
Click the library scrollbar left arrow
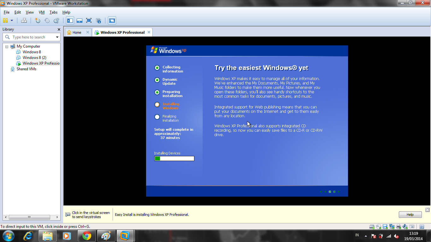[6, 217]
